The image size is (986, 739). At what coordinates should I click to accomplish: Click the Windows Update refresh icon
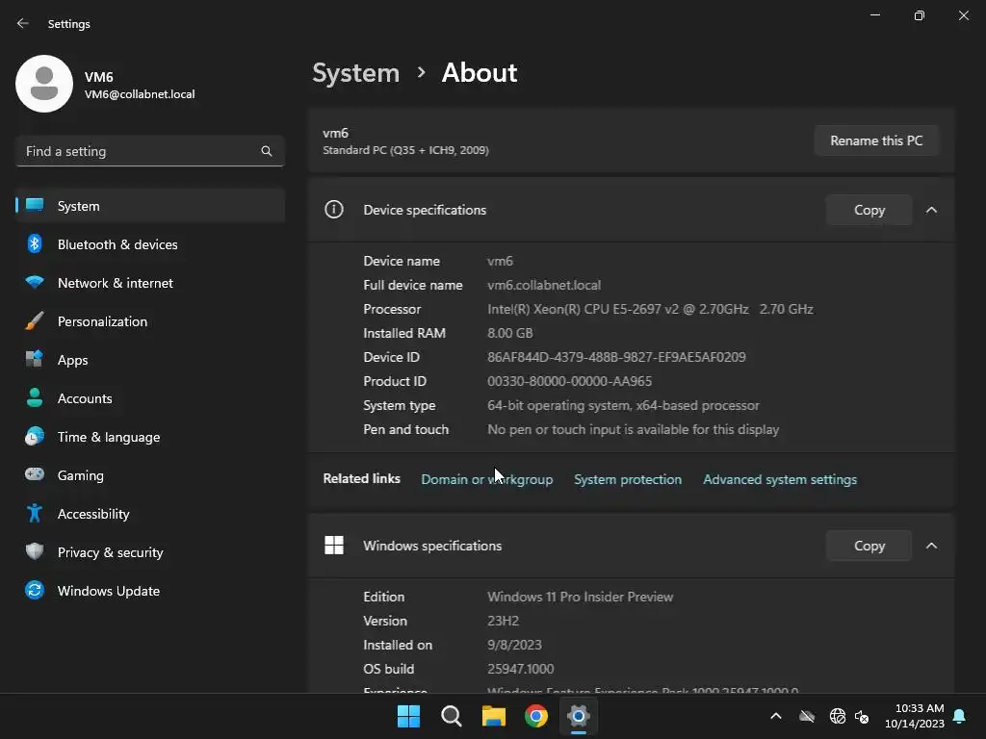coord(35,590)
